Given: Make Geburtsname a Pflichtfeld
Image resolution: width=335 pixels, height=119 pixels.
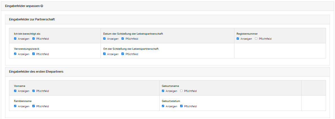Looking at the screenshot, I should (182, 91).
